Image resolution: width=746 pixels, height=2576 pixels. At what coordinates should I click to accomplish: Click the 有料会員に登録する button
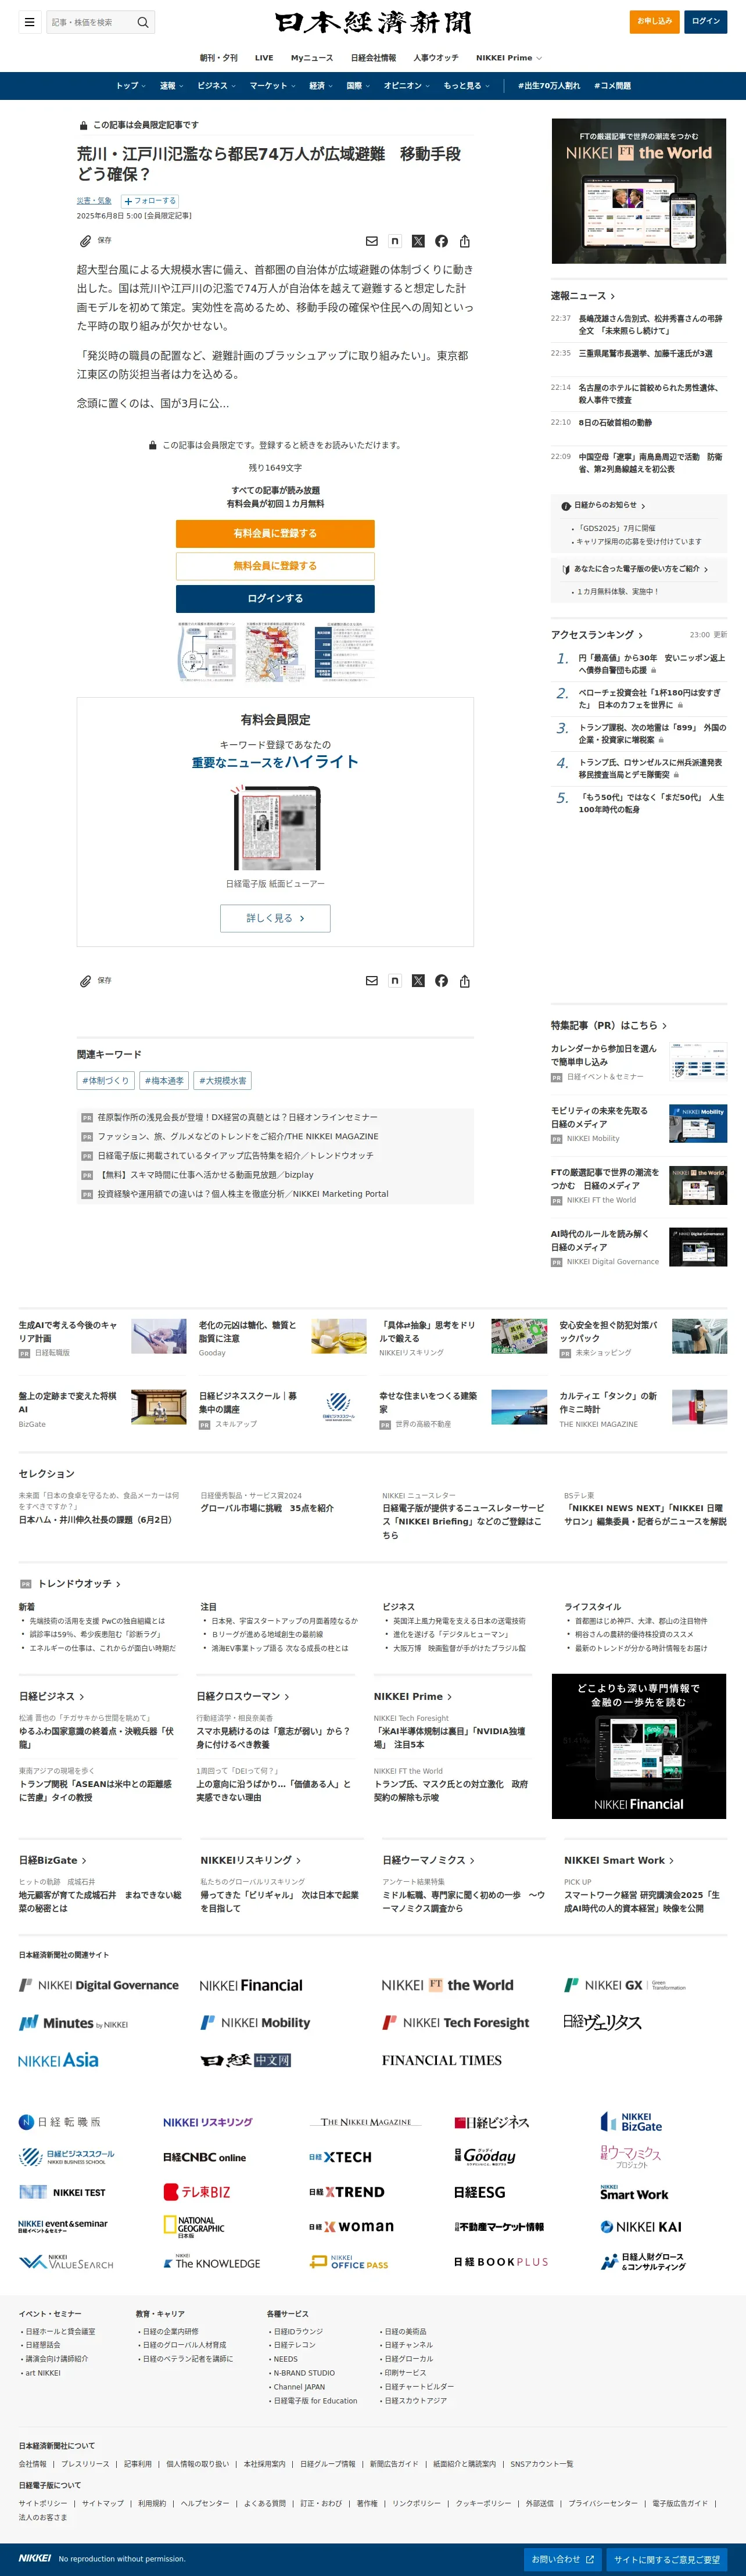coord(275,534)
